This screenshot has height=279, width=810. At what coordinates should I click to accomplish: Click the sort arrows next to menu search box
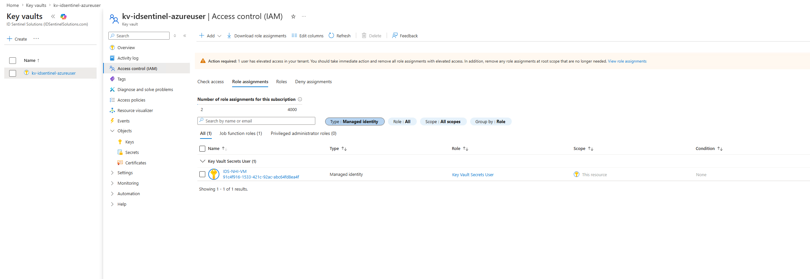pos(175,36)
